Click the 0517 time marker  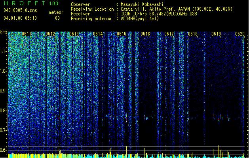[169, 34]
